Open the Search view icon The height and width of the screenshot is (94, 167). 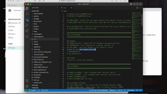click(27, 14)
